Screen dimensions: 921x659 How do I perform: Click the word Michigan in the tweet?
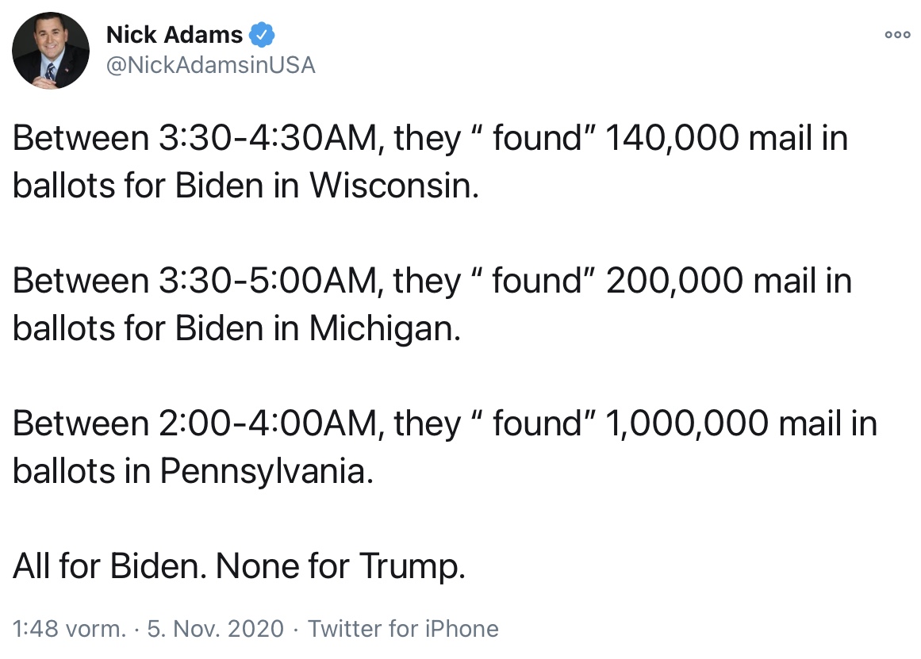coord(385,329)
